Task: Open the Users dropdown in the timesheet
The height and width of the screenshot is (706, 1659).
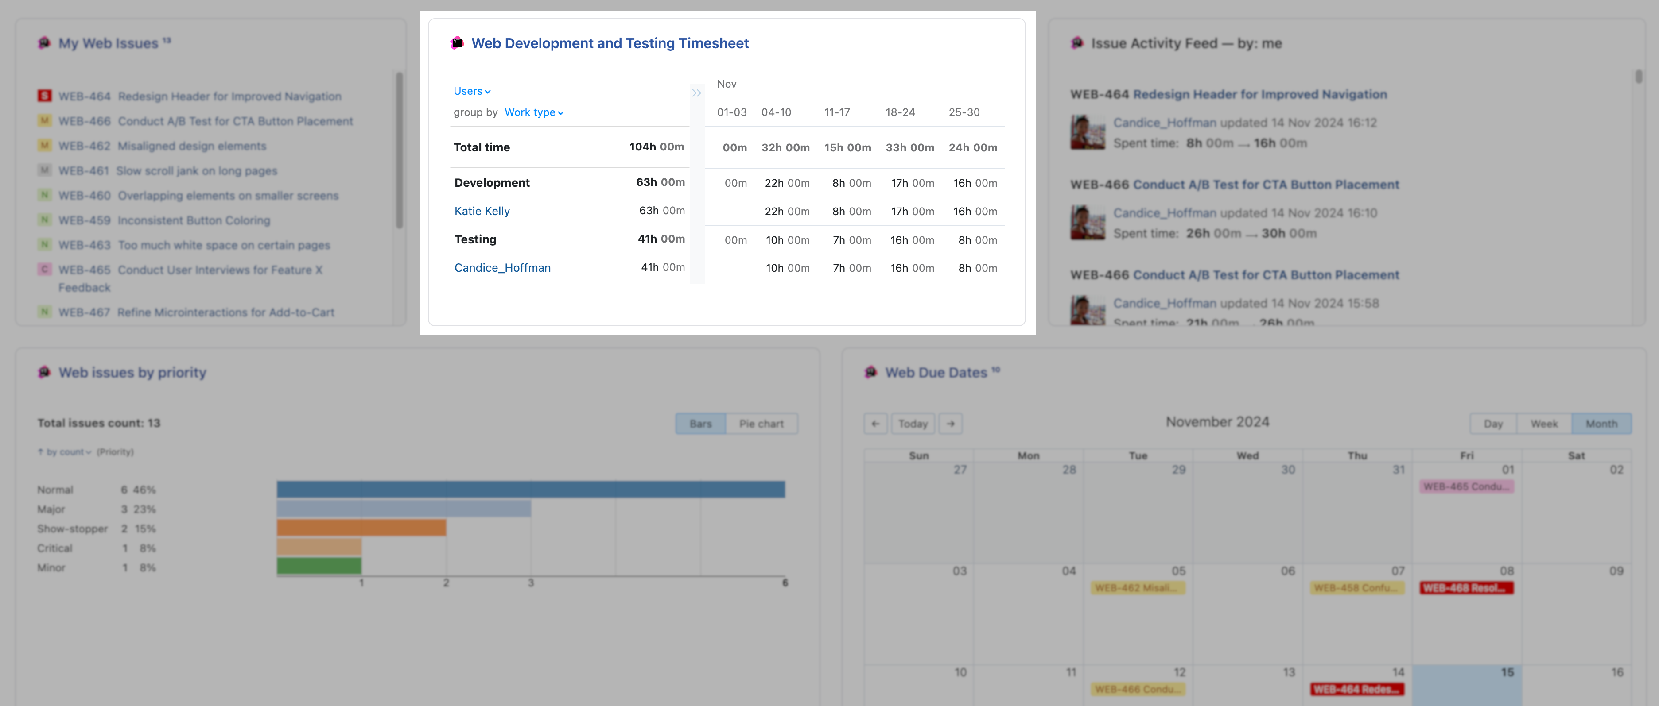Action: 471,91
